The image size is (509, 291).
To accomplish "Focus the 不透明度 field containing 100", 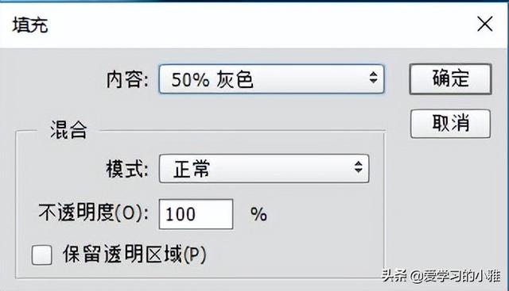I will [196, 214].
